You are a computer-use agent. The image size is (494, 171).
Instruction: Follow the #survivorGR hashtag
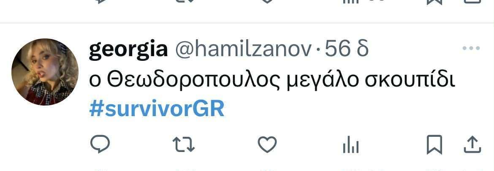(x=157, y=109)
